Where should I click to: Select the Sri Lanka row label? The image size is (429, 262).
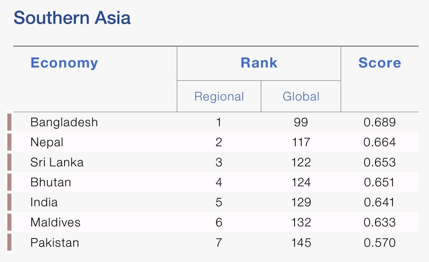[57, 162]
